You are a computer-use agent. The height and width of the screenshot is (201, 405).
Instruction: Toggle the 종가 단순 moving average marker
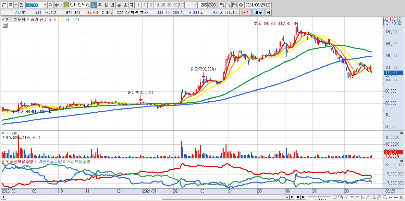28,19
